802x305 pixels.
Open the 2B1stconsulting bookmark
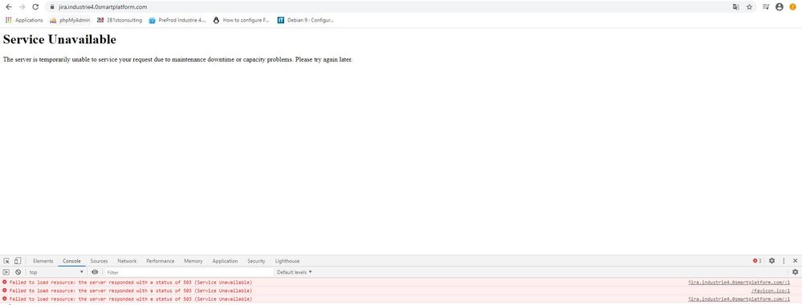119,20
